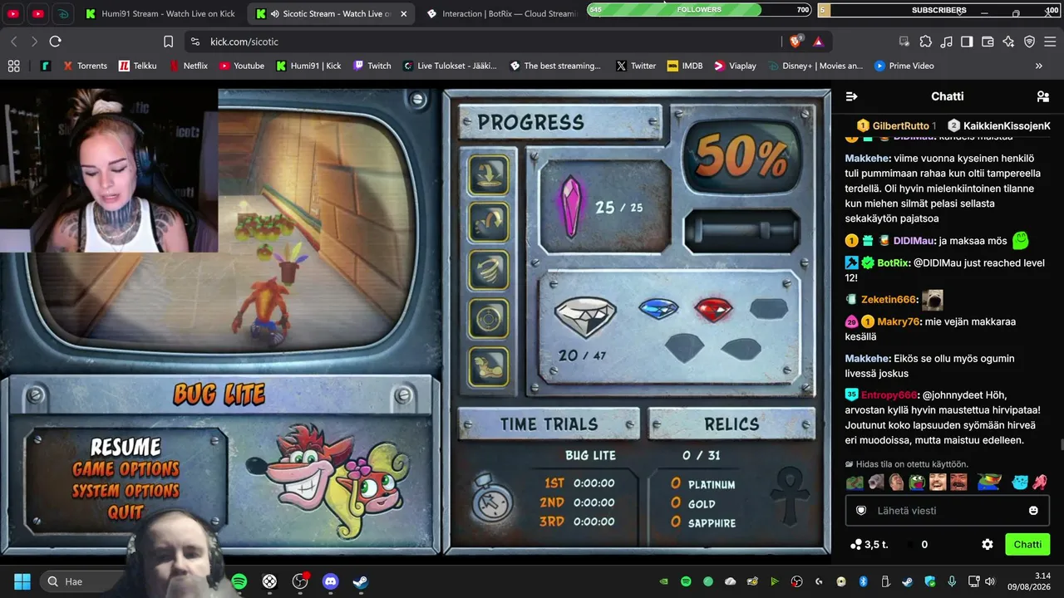
Task: Open the Prime Video bookmark
Action: pos(904,66)
